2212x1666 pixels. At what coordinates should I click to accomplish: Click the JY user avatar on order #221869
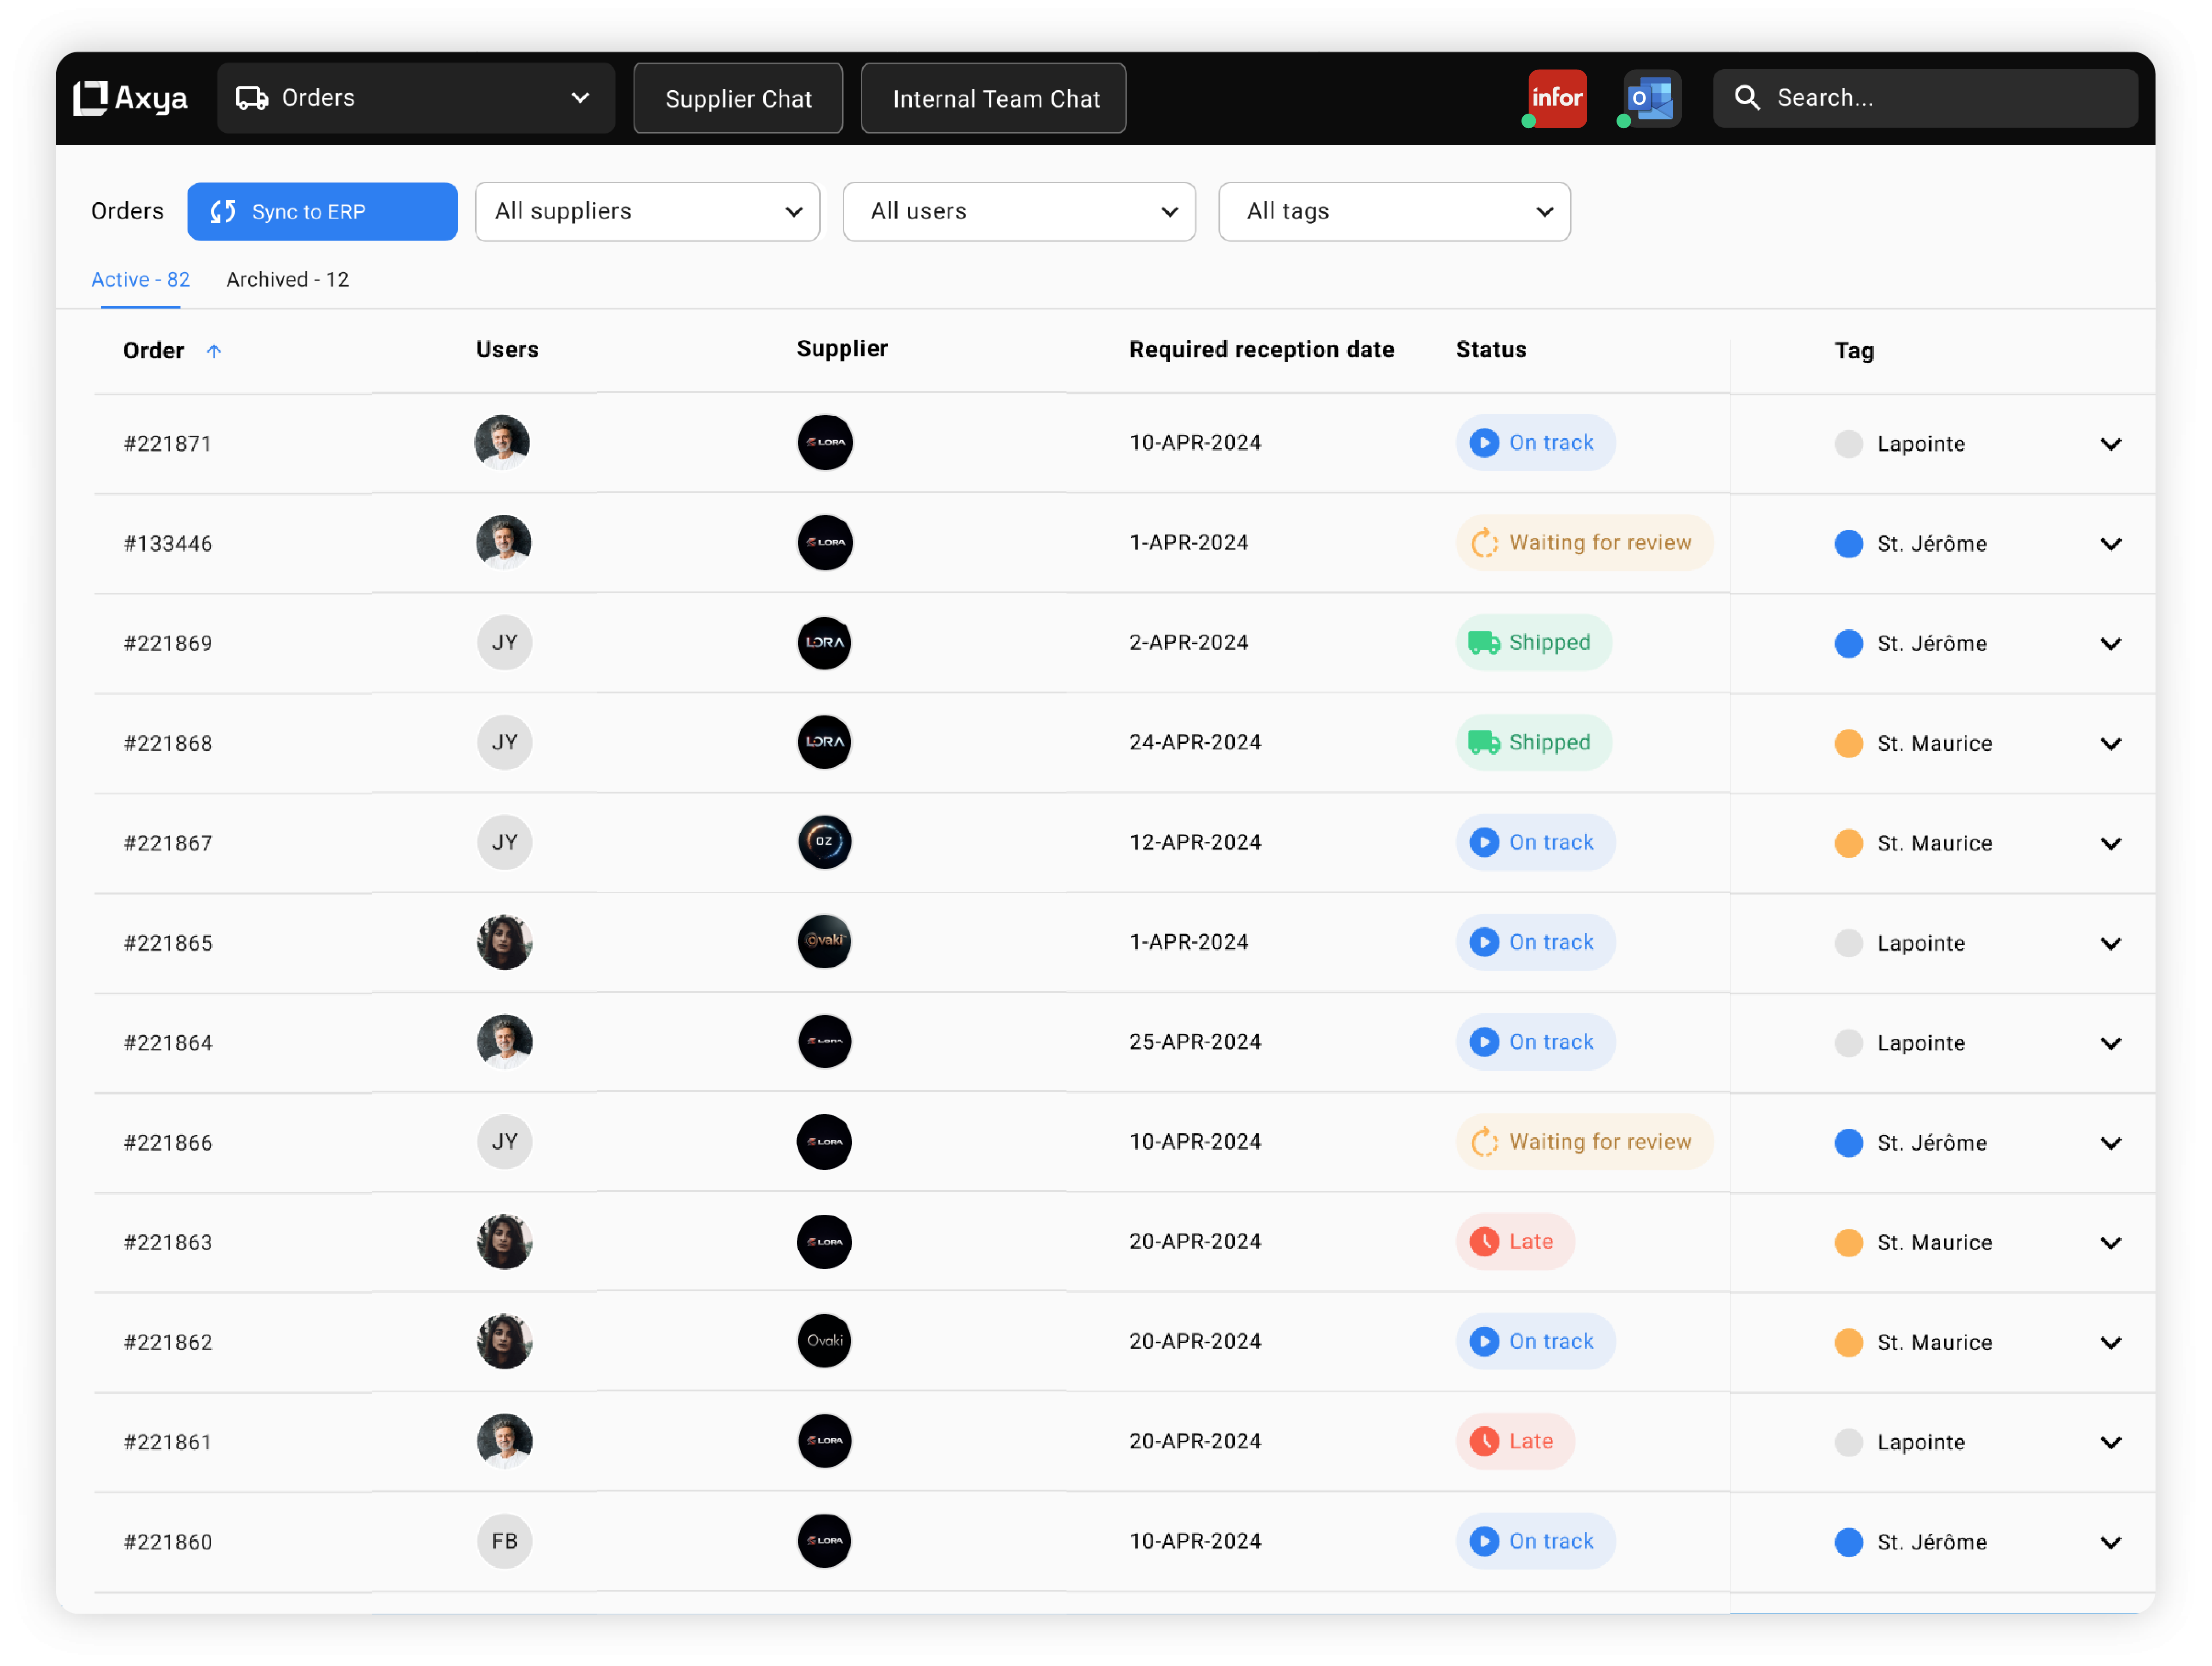(x=504, y=642)
